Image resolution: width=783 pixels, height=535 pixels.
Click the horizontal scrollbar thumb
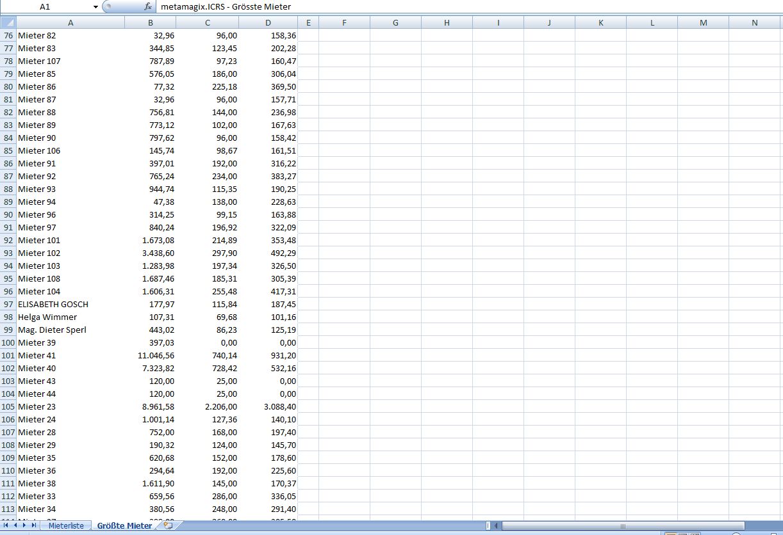(622, 526)
